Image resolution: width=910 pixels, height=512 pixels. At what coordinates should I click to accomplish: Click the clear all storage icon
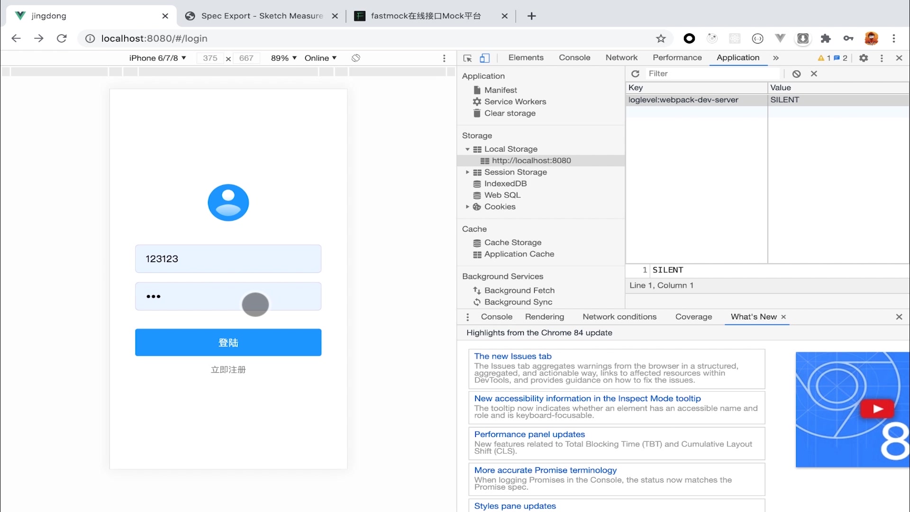[796, 73]
